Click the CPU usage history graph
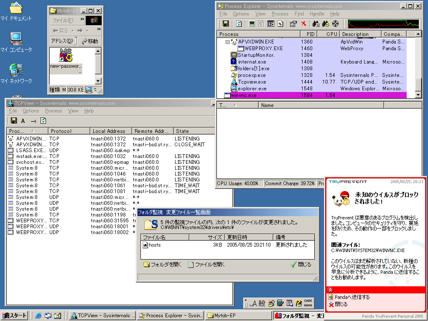This screenshot has height=321, width=428. [x=384, y=24]
